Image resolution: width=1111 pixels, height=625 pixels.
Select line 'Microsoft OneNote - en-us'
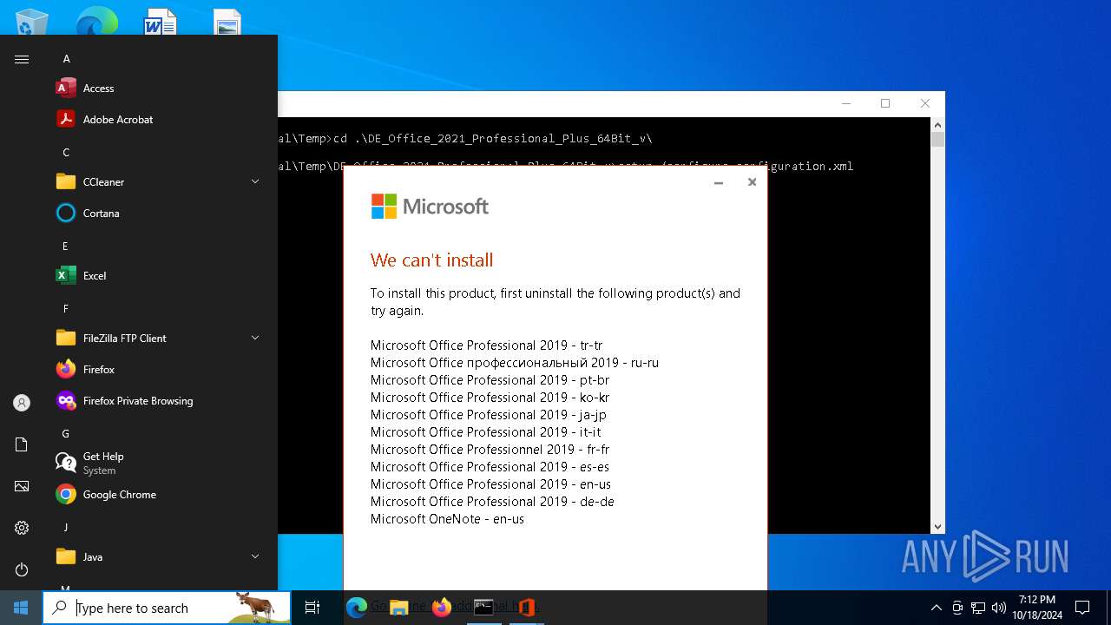click(447, 519)
